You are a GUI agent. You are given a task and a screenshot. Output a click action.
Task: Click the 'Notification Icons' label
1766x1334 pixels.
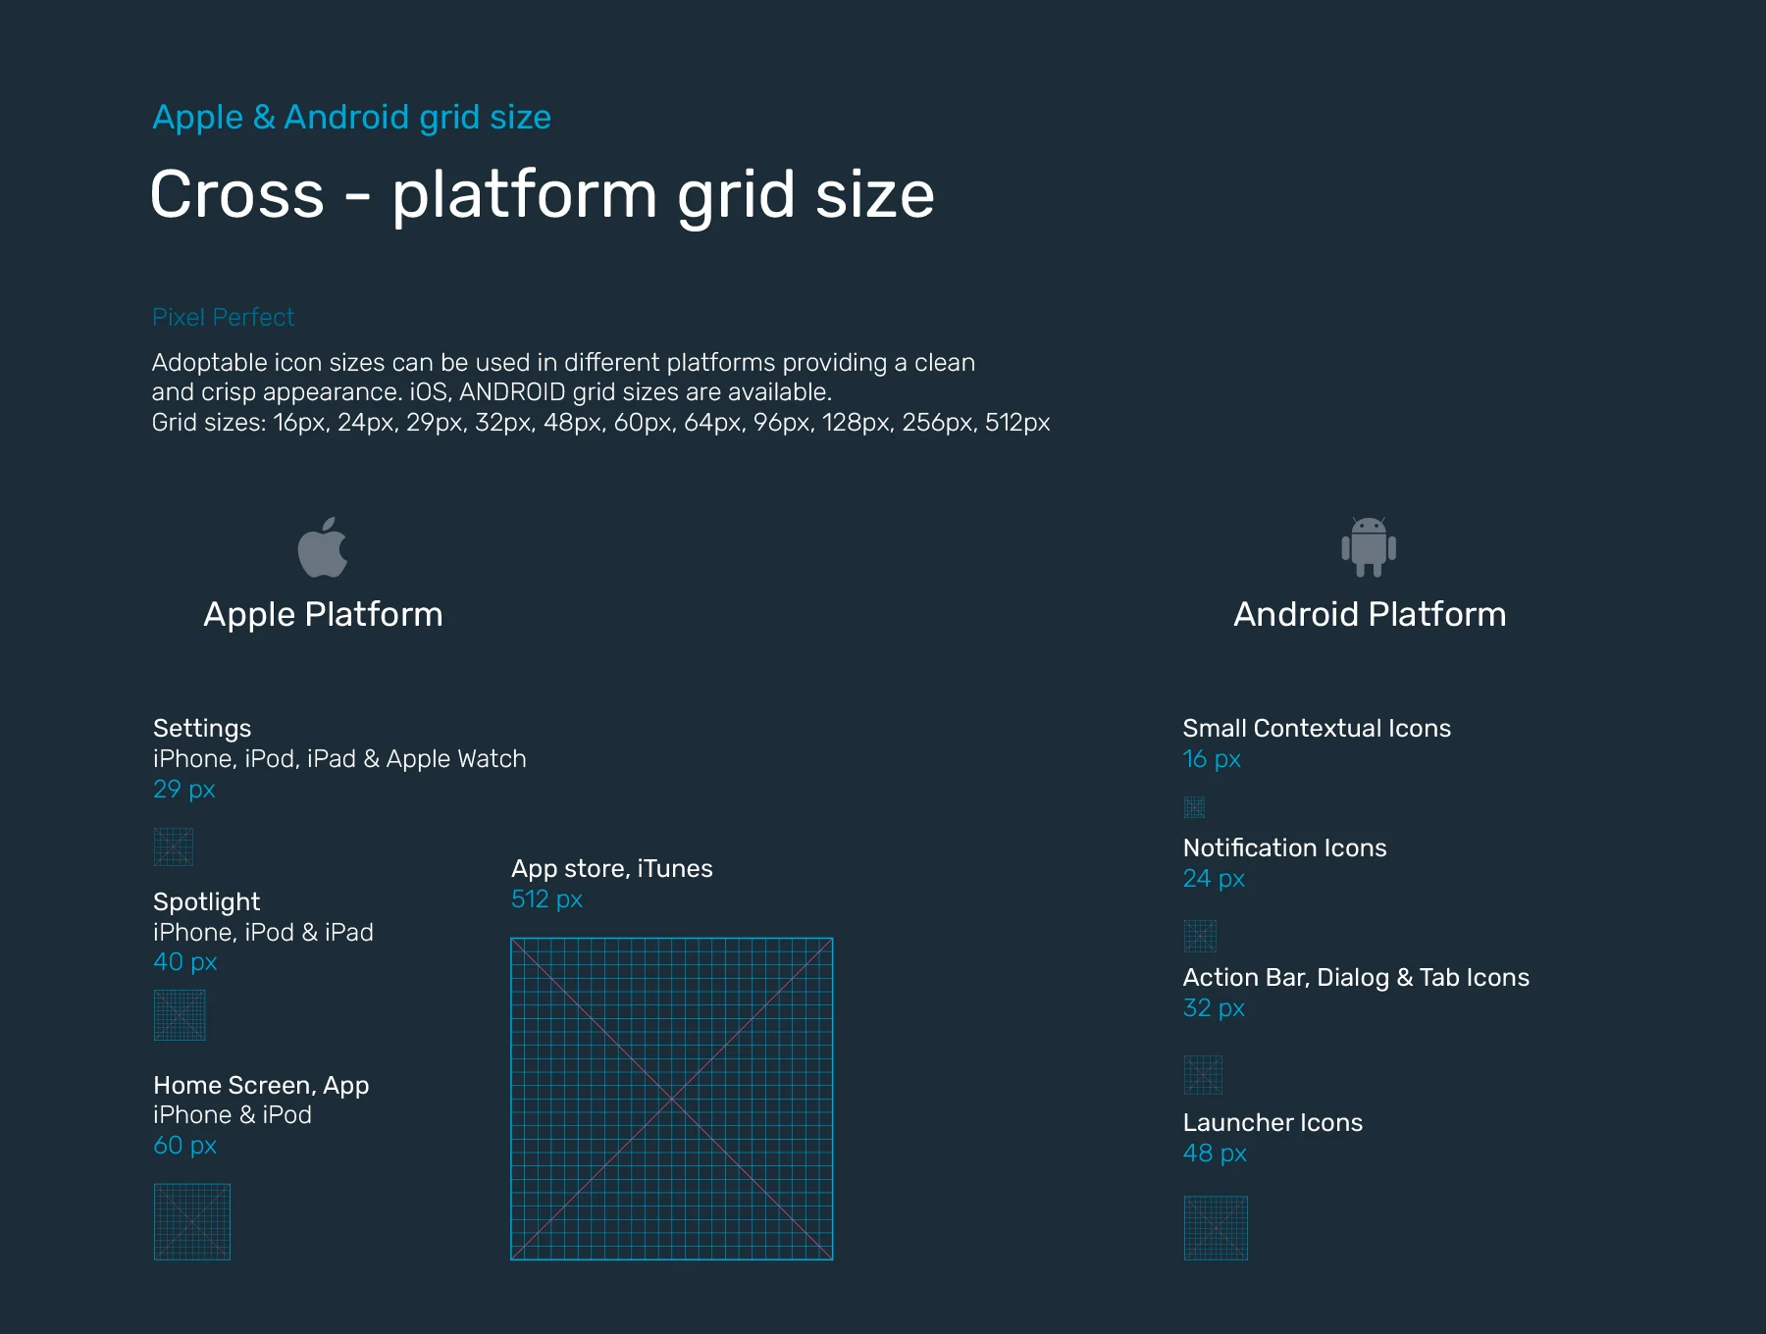click(1285, 847)
